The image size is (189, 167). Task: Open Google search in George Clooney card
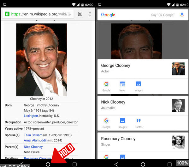pyautogui.click(x=106, y=87)
